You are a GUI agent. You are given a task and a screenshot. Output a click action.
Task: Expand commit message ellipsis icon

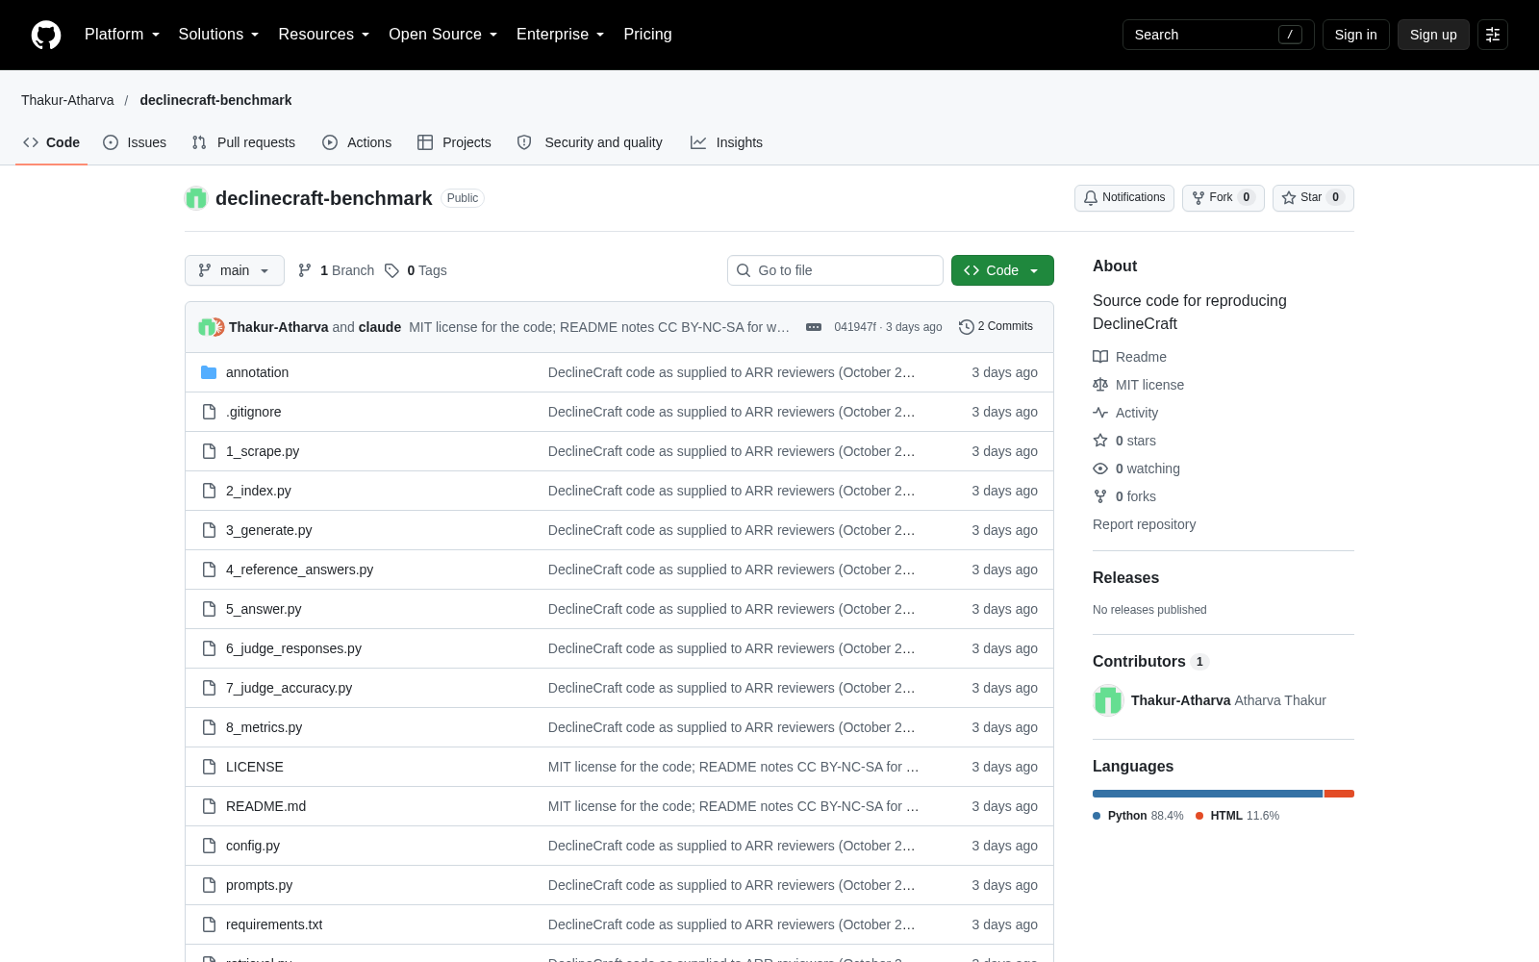pos(814,327)
